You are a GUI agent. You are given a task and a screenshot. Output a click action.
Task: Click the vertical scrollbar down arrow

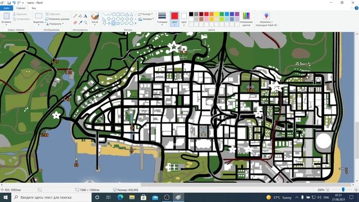(x=357, y=181)
